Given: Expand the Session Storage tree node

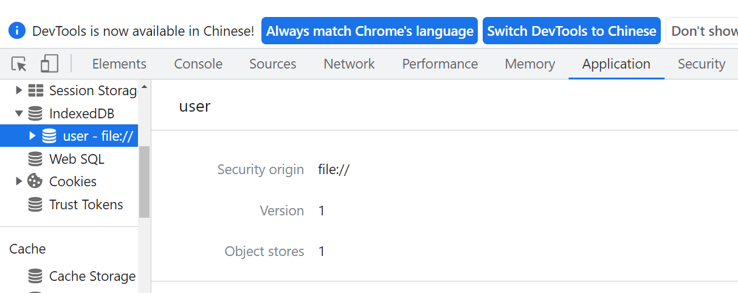Looking at the screenshot, I should (x=19, y=90).
